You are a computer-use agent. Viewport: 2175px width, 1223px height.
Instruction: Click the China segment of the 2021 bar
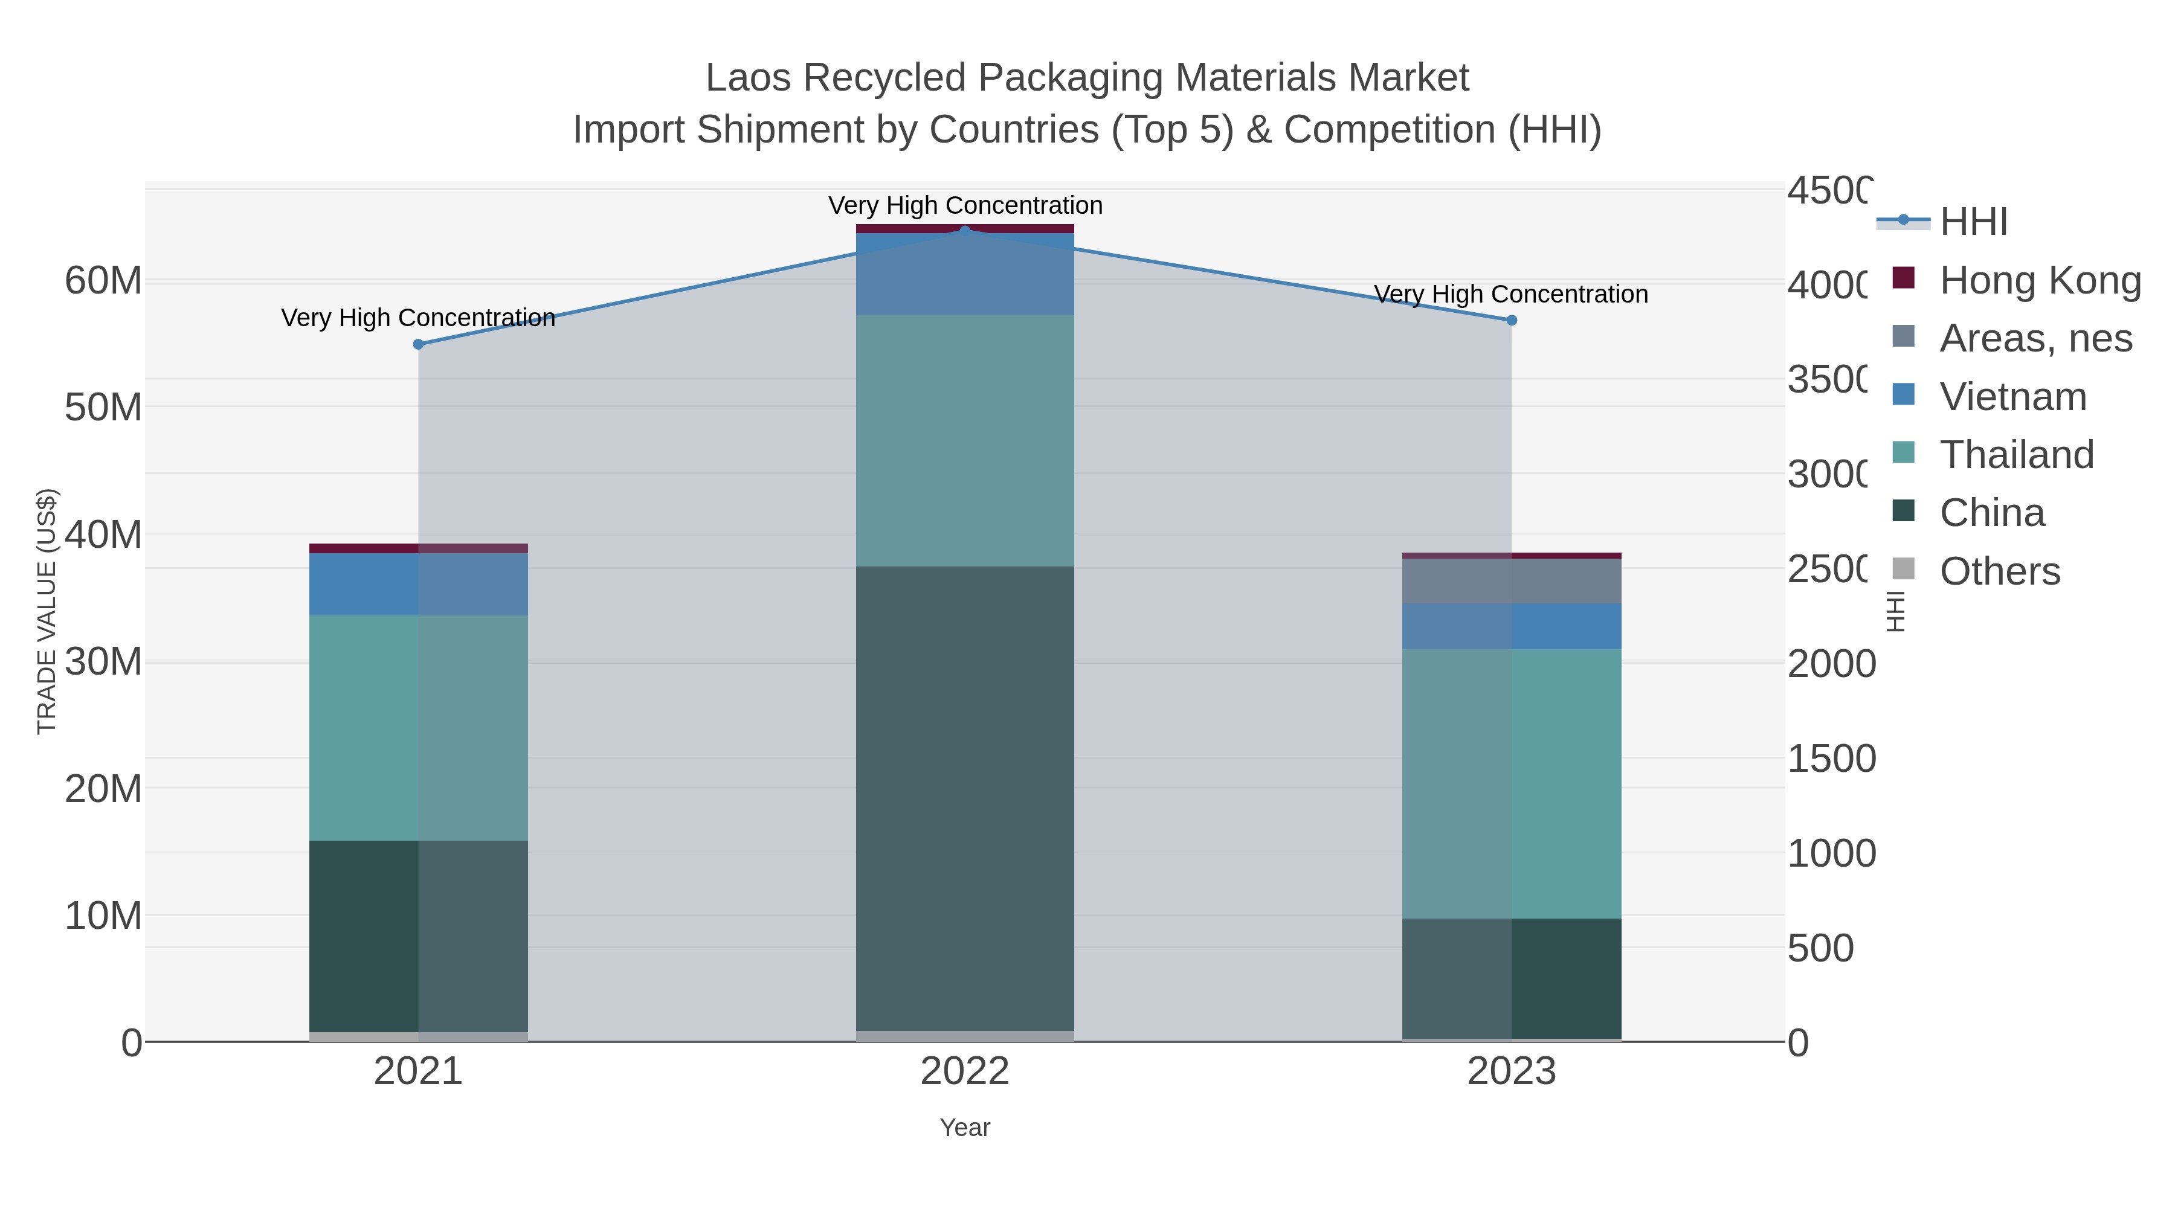click(x=418, y=936)
